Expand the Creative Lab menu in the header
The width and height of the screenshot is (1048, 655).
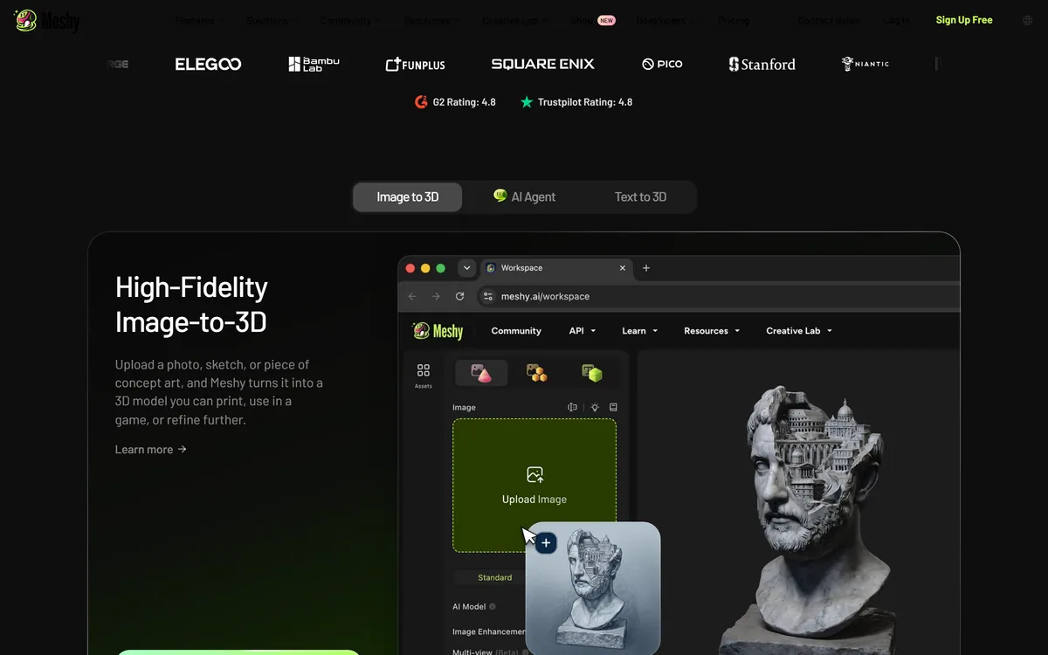point(515,20)
